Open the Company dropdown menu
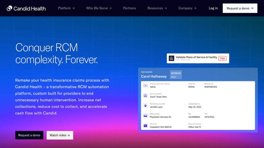Image resolution: width=264 pixels, height=148 pixels. click(187, 8)
